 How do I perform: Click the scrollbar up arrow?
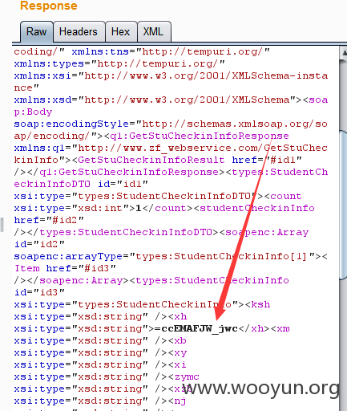tap(344, 52)
